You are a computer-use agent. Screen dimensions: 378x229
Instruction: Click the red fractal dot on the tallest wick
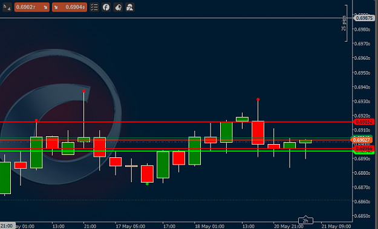pyautogui.click(x=83, y=91)
